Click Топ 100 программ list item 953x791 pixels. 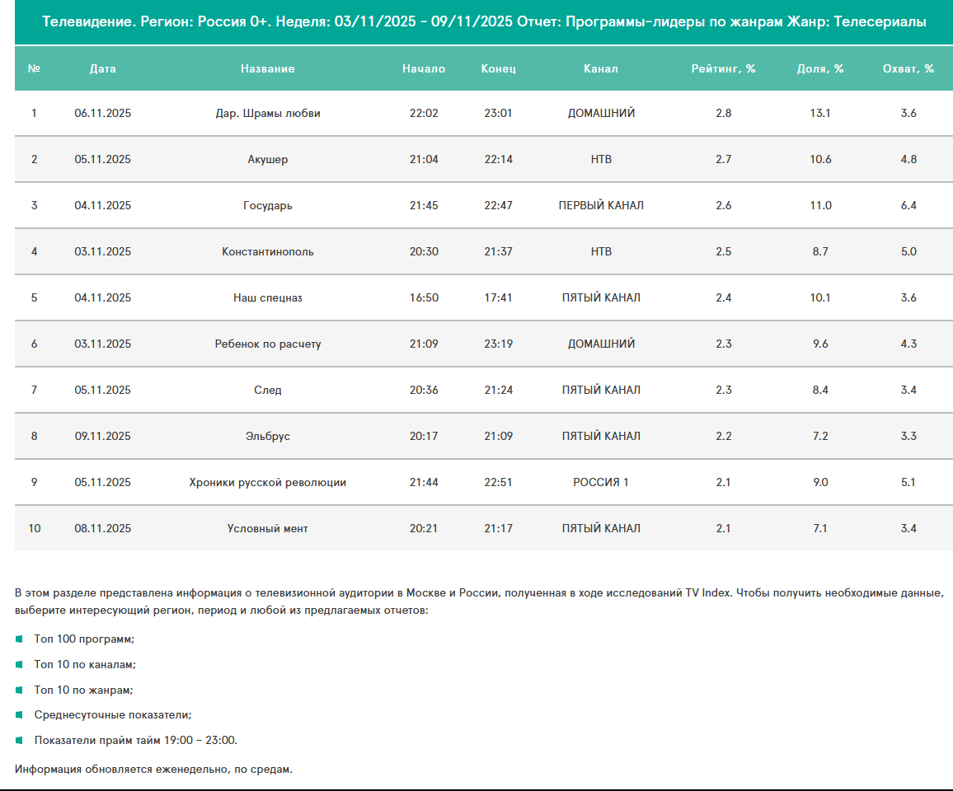coord(84,639)
